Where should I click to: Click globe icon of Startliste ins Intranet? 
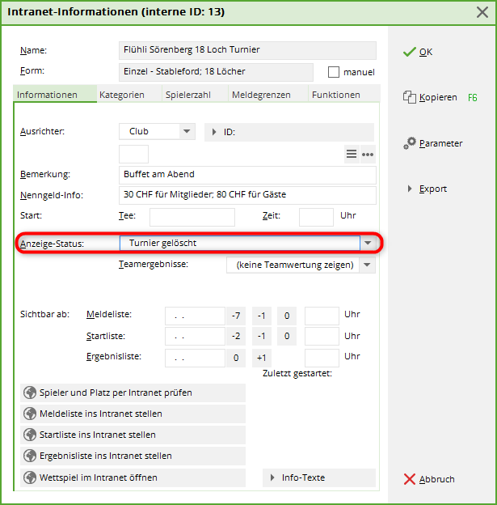30,435
